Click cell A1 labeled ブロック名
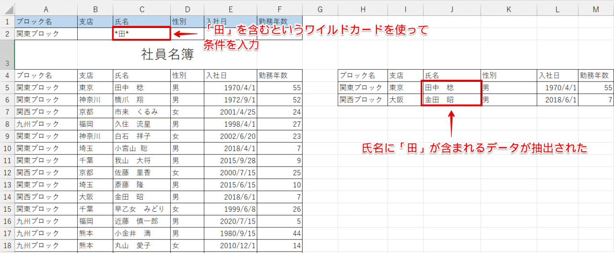This screenshot has height=253, width=614. (x=46, y=22)
